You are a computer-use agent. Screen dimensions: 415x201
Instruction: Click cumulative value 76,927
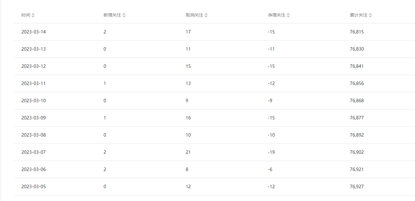(357, 187)
